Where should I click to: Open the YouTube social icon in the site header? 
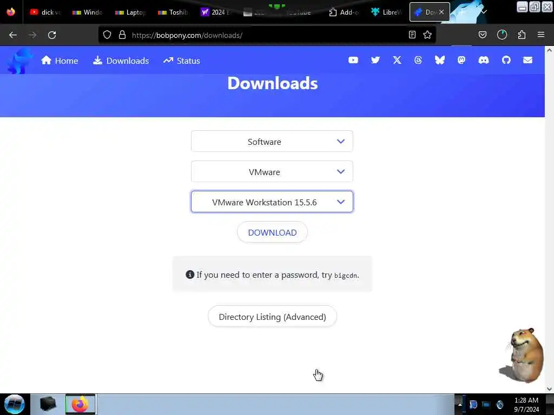(353, 61)
